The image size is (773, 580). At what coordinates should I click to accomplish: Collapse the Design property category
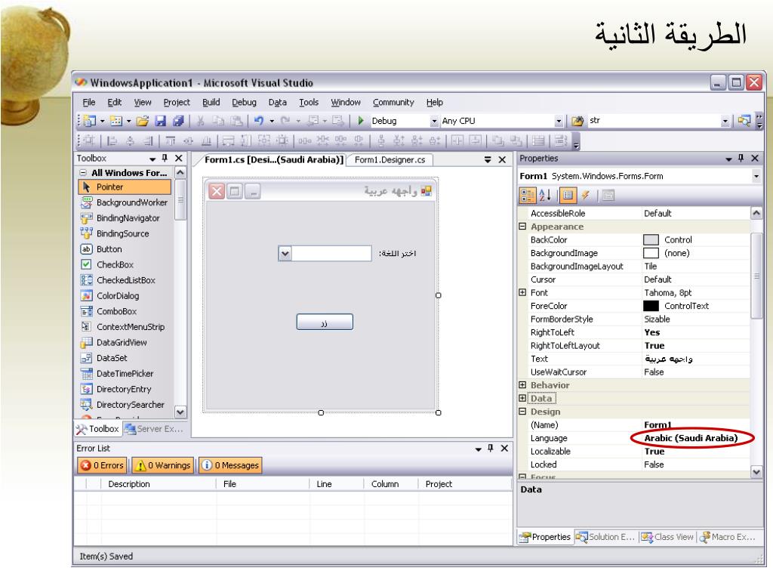click(x=522, y=412)
